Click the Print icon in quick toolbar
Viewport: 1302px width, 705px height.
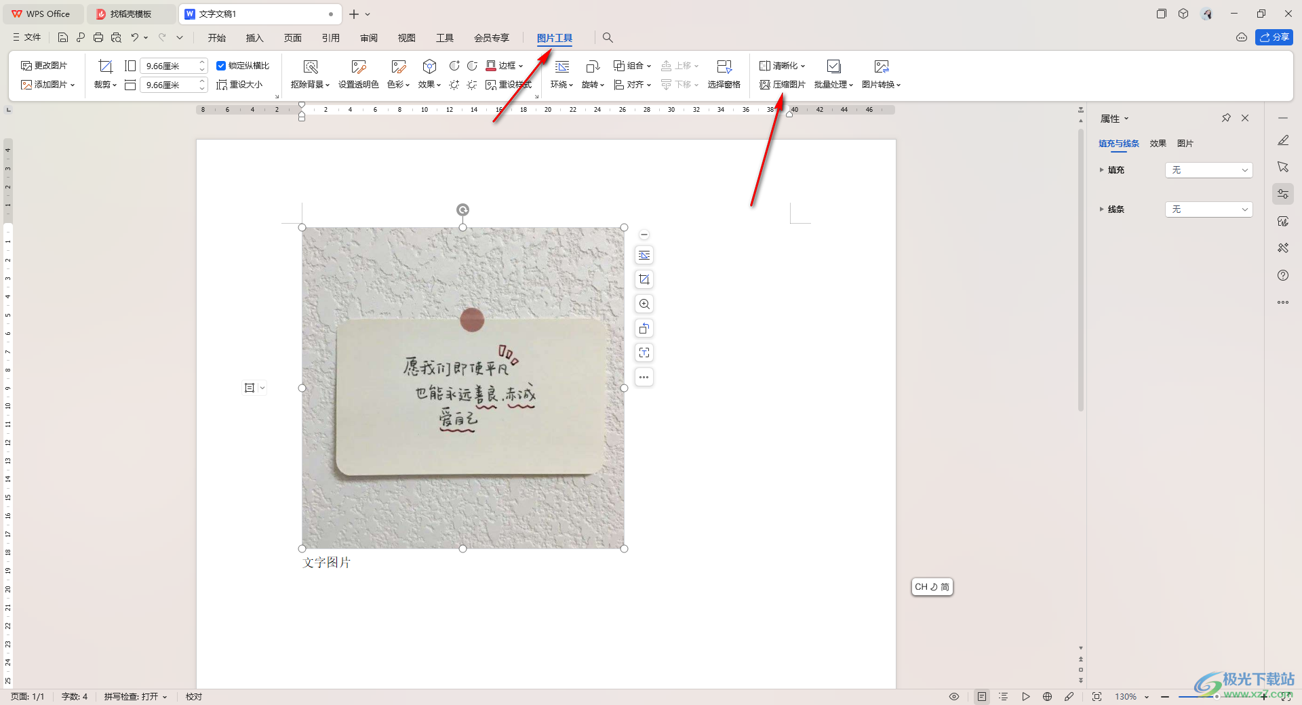pos(98,37)
